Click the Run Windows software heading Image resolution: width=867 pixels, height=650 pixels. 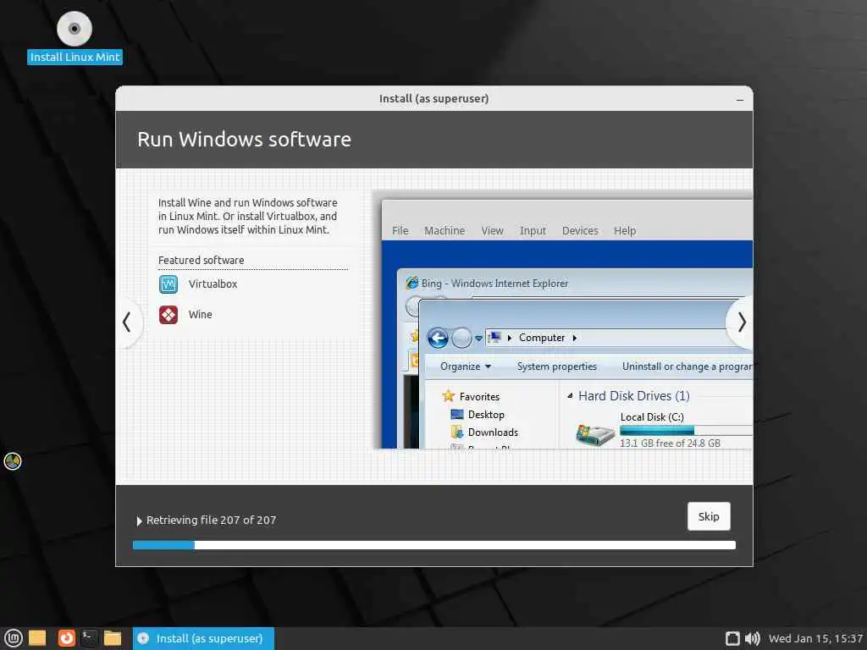point(245,140)
